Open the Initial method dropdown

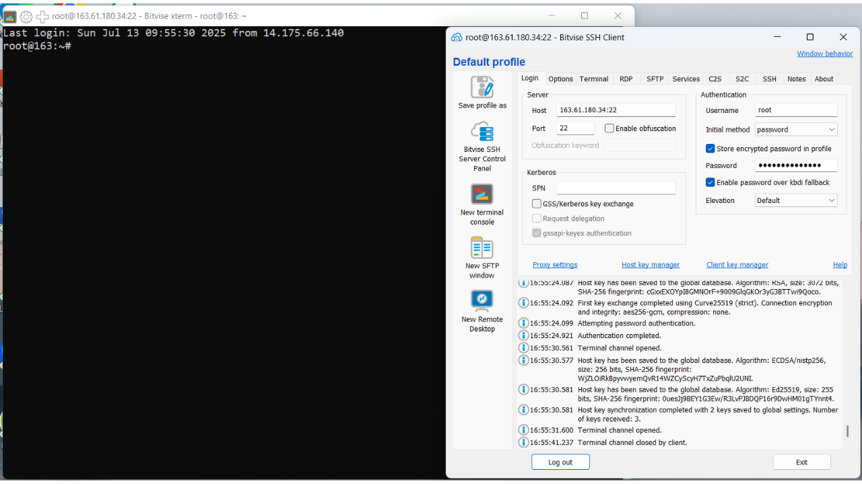[x=796, y=129]
